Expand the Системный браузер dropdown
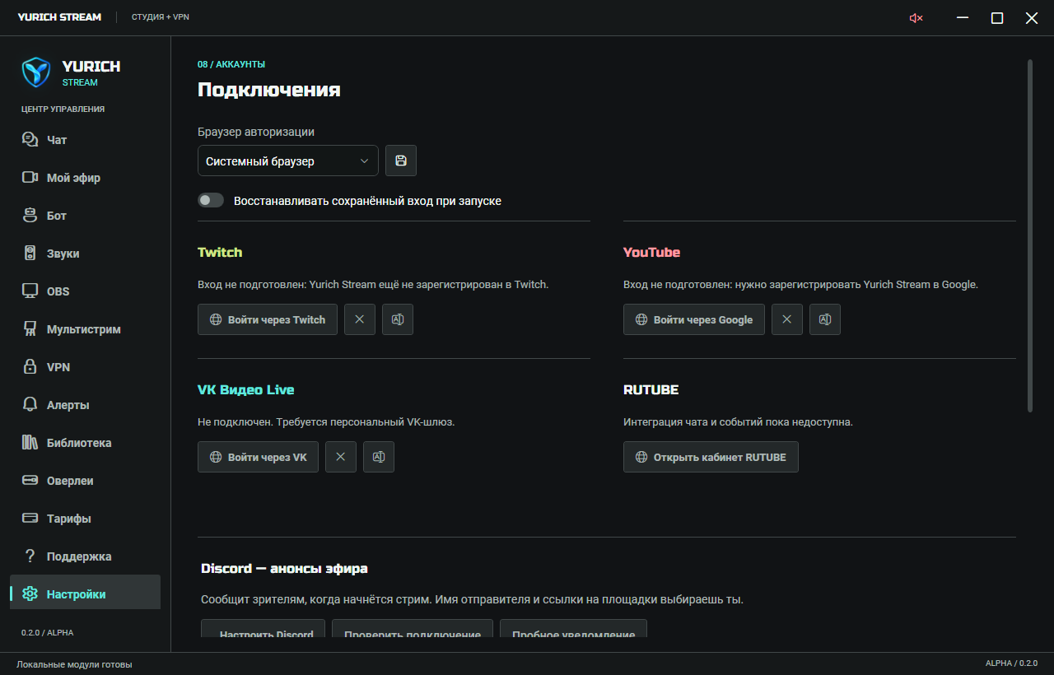Image resolution: width=1054 pixels, height=675 pixels. (x=288, y=161)
